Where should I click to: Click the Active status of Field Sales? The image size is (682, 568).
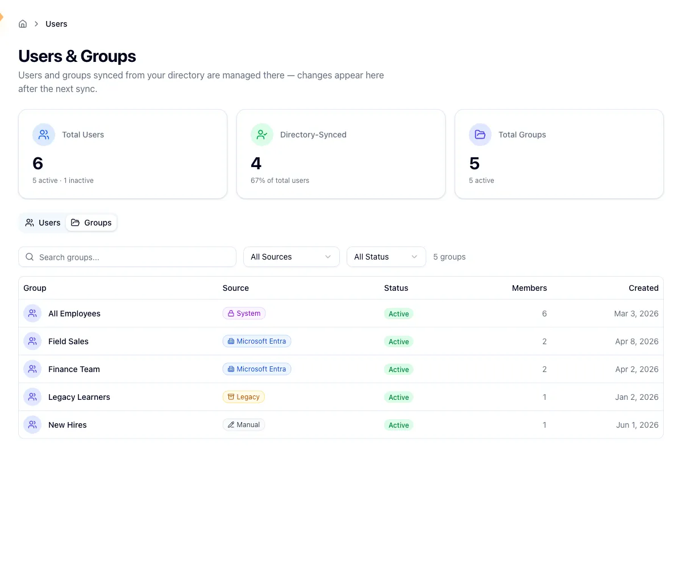(x=398, y=341)
